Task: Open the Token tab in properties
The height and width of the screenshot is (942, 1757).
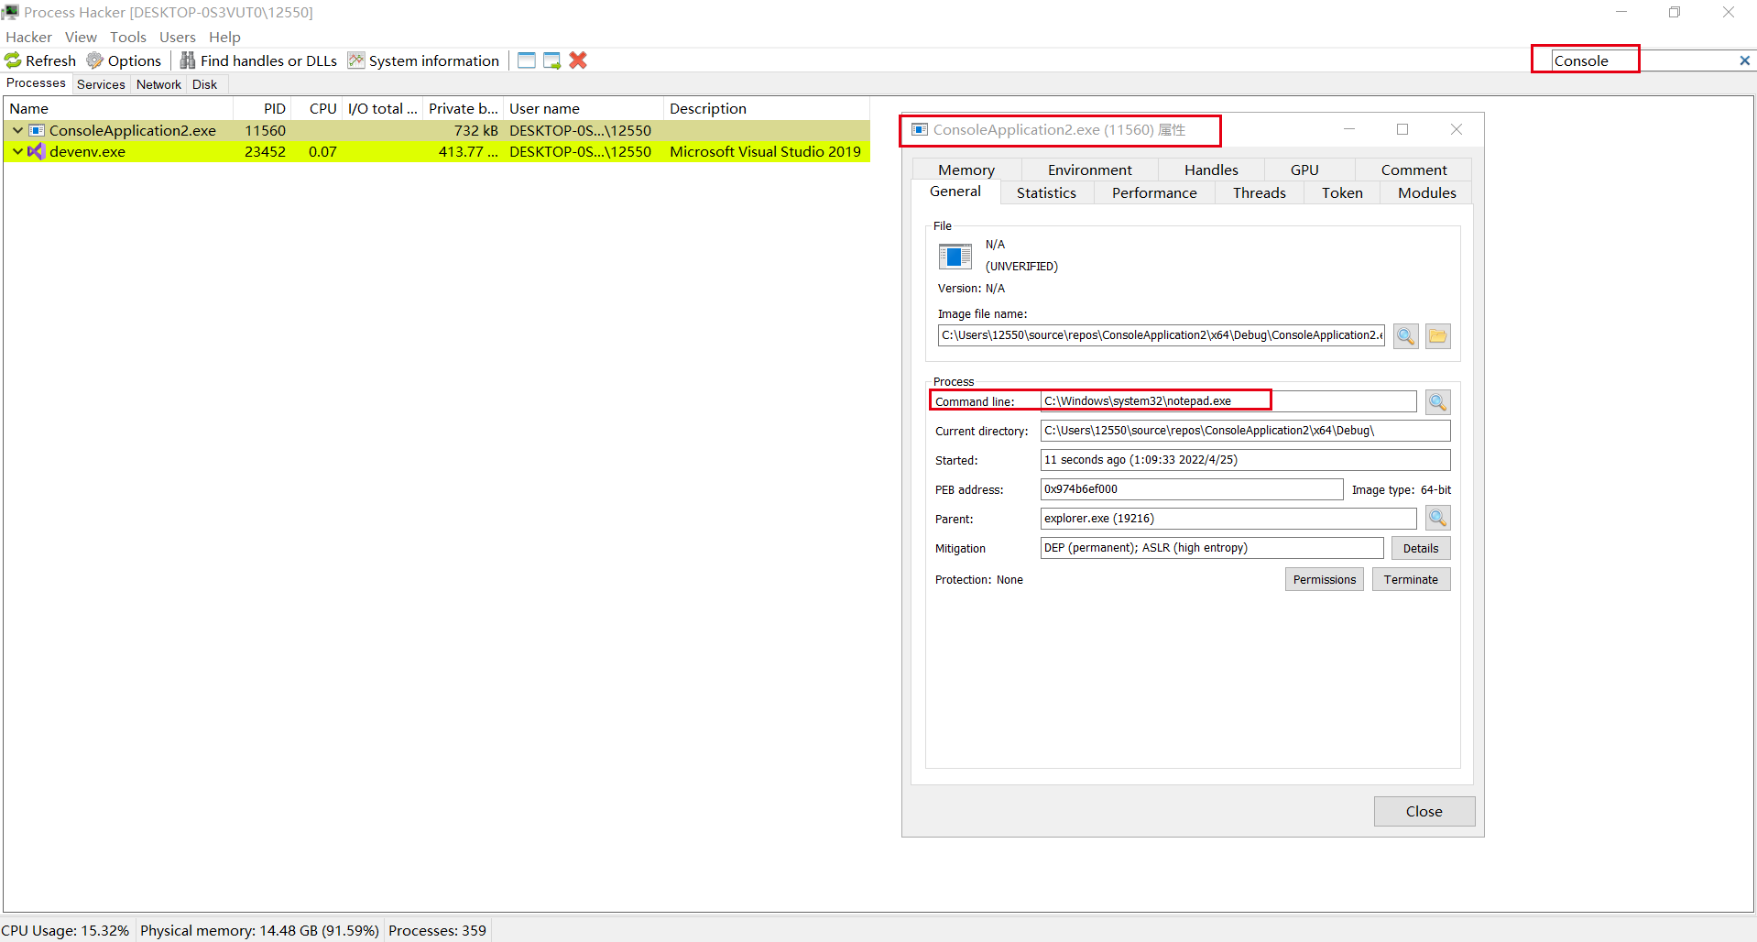Action: coord(1342,193)
